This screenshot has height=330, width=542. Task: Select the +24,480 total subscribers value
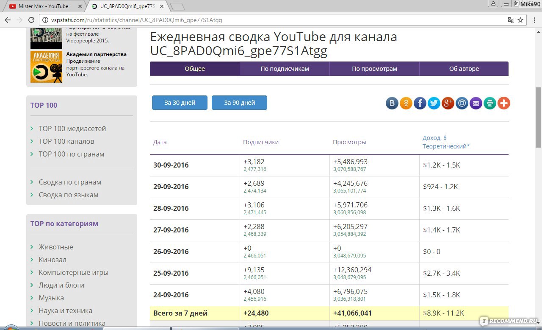[256, 313]
